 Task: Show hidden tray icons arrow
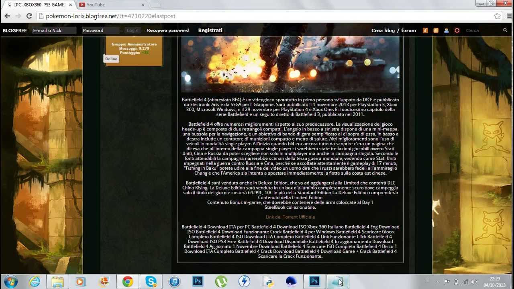point(437,282)
